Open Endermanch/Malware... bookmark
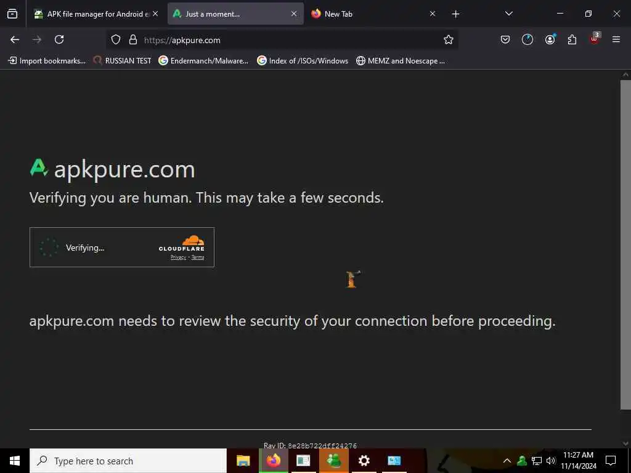Screen dimensions: 631x473 pyautogui.click(x=203, y=61)
